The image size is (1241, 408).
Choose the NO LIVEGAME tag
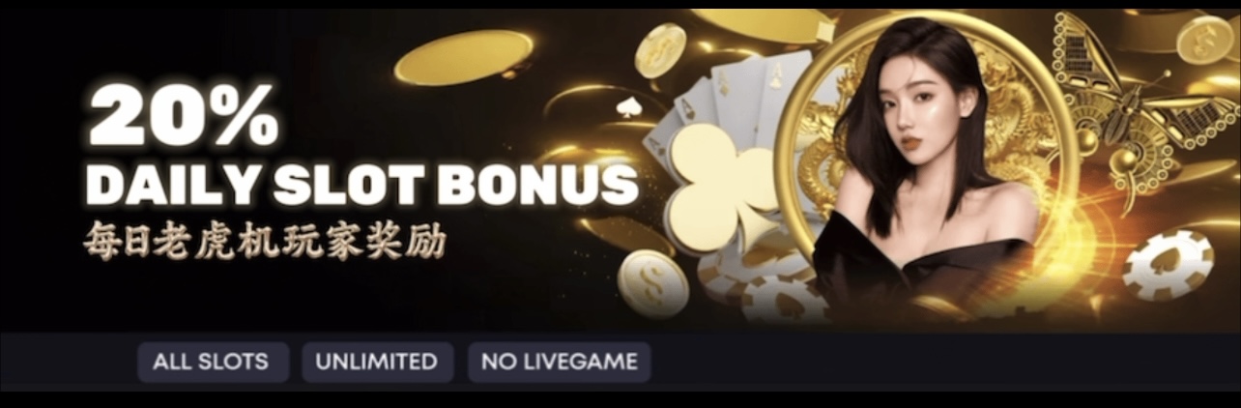coord(560,363)
